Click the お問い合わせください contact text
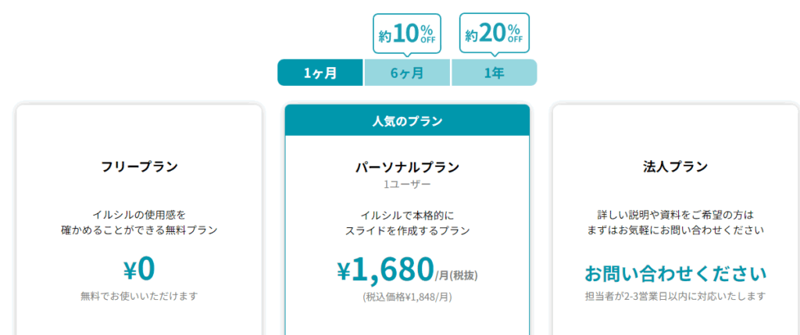The width and height of the screenshot is (800, 335). pos(675,273)
